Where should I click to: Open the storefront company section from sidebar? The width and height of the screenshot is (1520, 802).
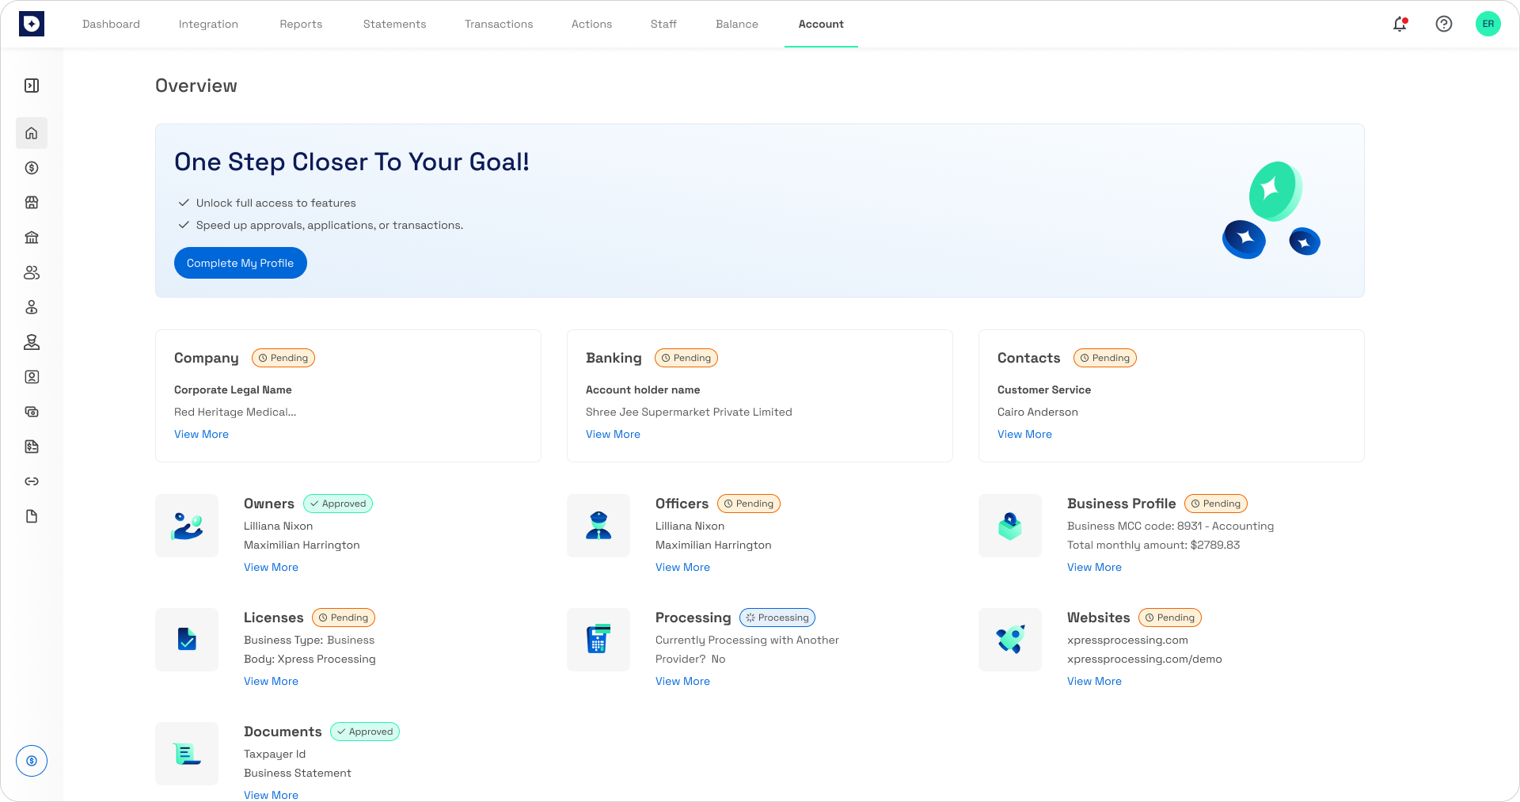(x=32, y=203)
